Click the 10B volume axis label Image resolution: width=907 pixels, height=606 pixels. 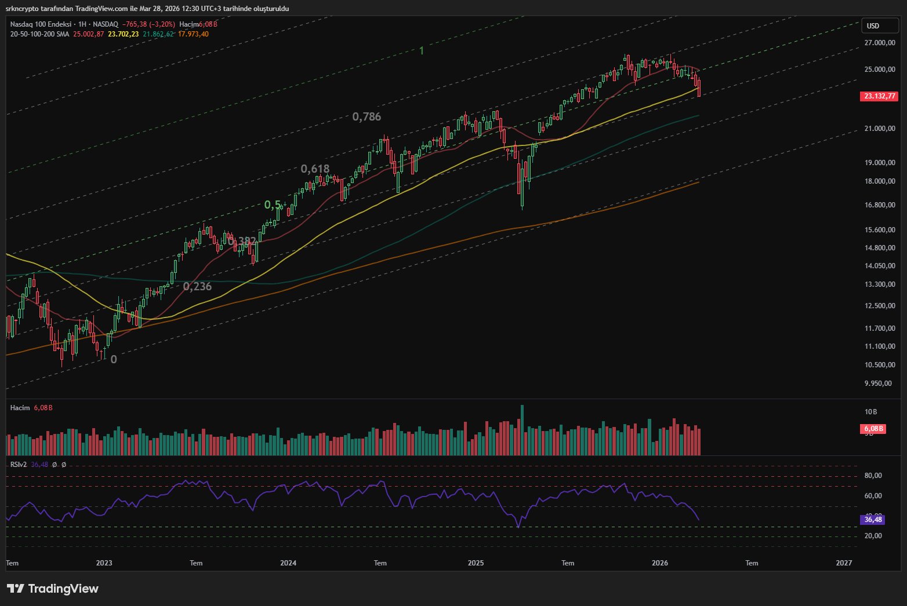870,412
